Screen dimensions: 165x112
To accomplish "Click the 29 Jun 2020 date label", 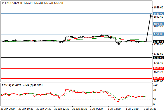I will pos(8,109).
